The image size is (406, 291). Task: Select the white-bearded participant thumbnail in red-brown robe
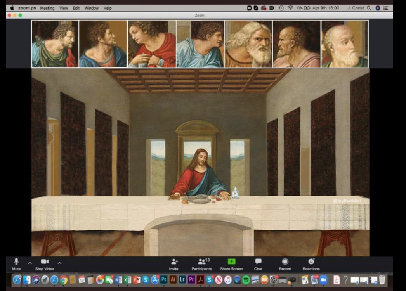click(x=248, y=44)
